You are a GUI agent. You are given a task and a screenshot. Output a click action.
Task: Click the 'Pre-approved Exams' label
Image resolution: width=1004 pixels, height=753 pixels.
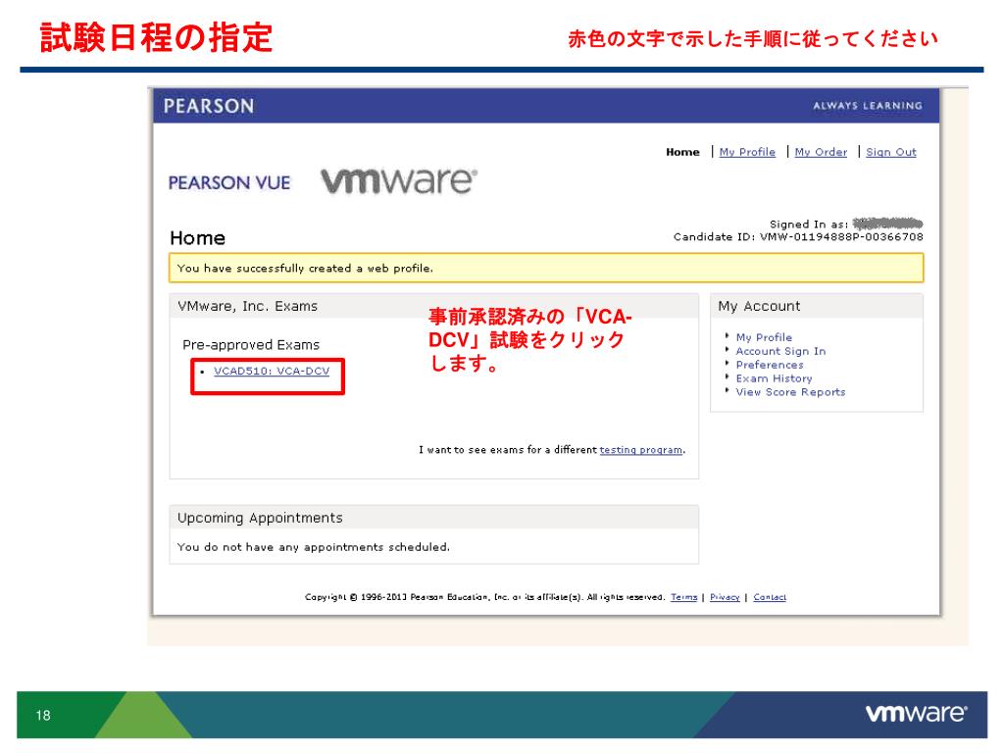point(251,345)
